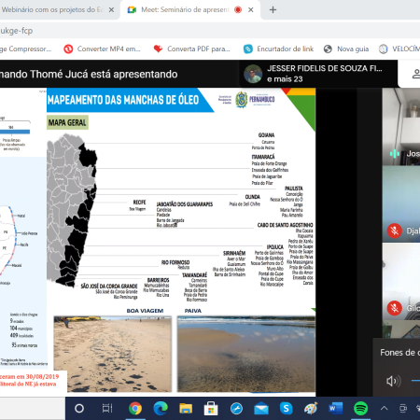Image resolution: width=420 pixels, height=420 pixels.
Task: Select the Jos participant video tile
Action: (x=401, y=126)
